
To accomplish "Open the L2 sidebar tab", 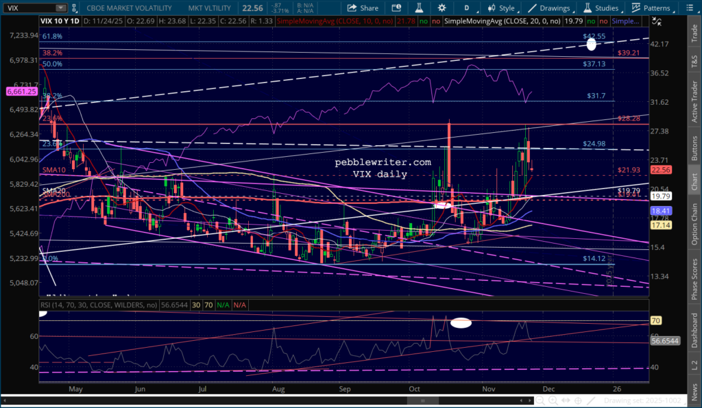I will tap(694, 365).
